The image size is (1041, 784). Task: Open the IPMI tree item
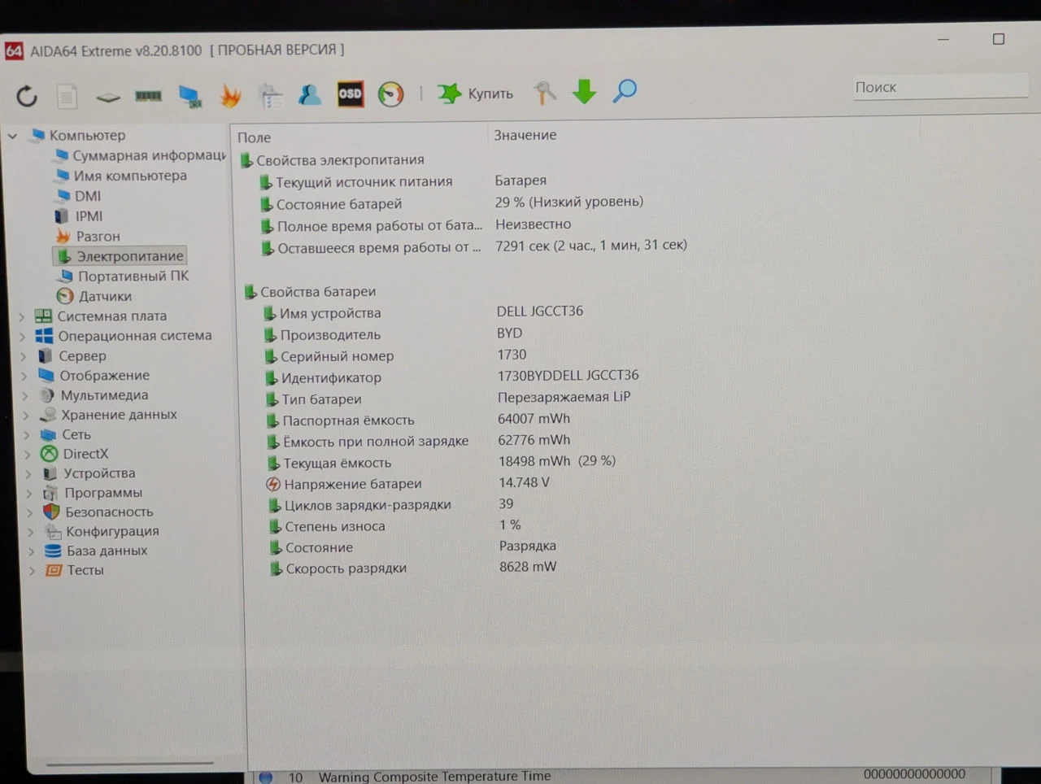[79, 216]
